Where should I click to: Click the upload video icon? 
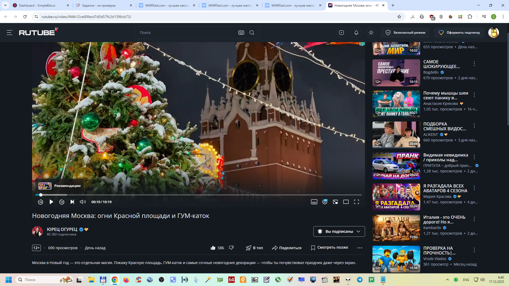click(x=341, y=33)
